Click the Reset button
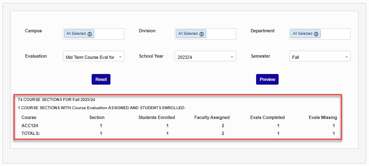 pyautogui.click(x=101, y=79)
